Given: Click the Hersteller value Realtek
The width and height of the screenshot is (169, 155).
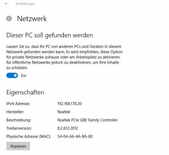Looking at the screenshot, I should click(x=64, y=112).
